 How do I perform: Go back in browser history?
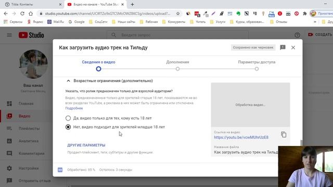[x=6, y=14]
